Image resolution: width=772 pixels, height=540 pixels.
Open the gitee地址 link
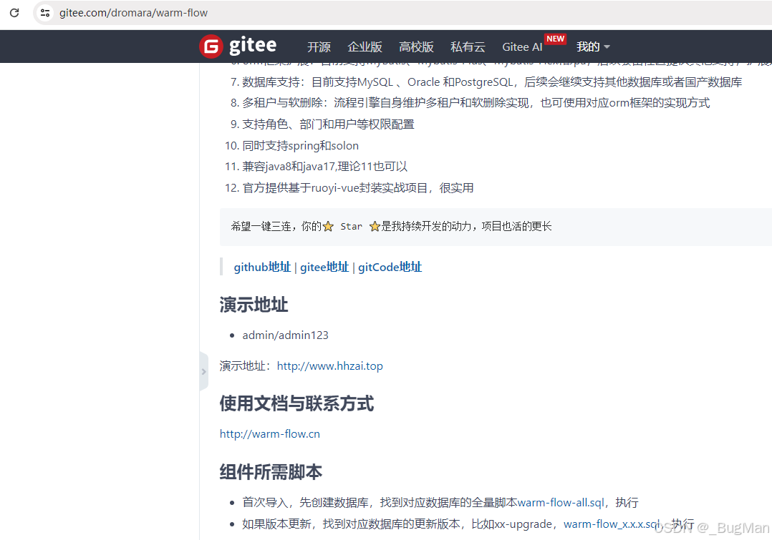(x=324, y=267)
